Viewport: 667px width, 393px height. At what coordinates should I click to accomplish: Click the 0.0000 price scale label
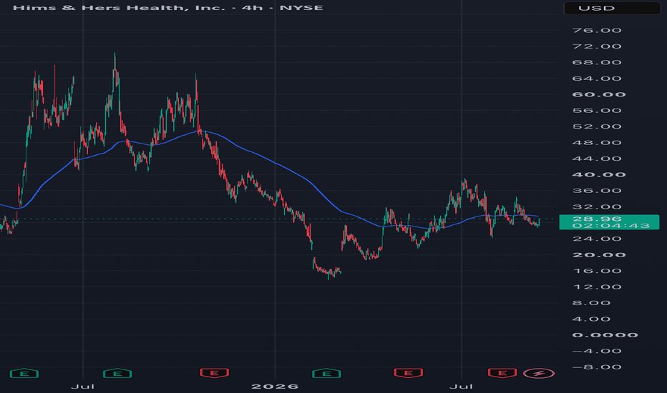tap(605, 335)
